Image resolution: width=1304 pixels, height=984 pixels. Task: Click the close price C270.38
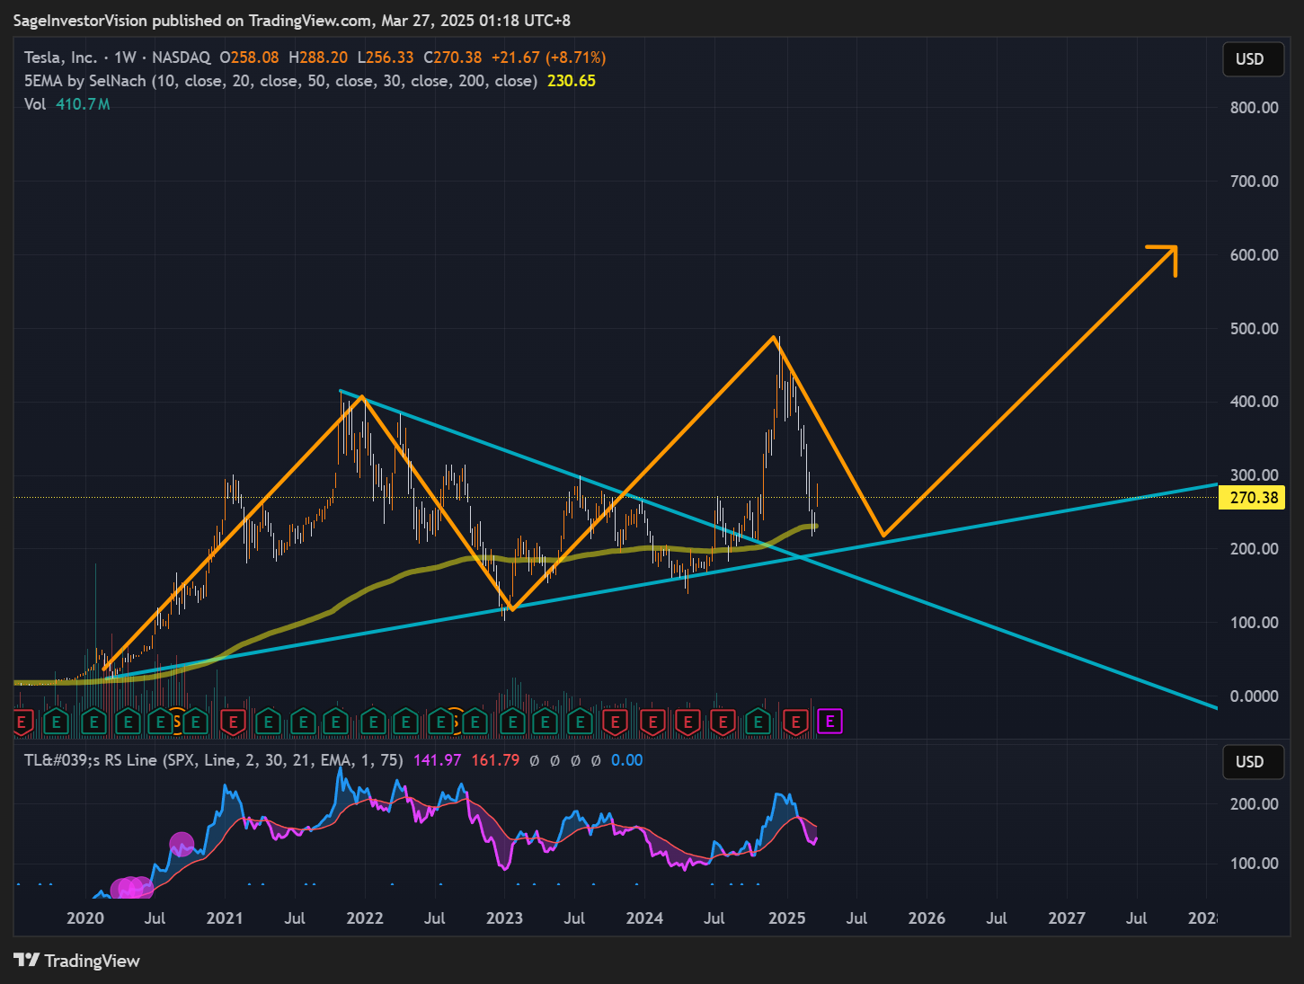[453, 58]
